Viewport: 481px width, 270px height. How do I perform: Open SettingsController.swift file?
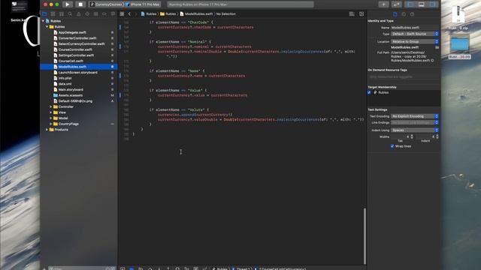point(76,55)
